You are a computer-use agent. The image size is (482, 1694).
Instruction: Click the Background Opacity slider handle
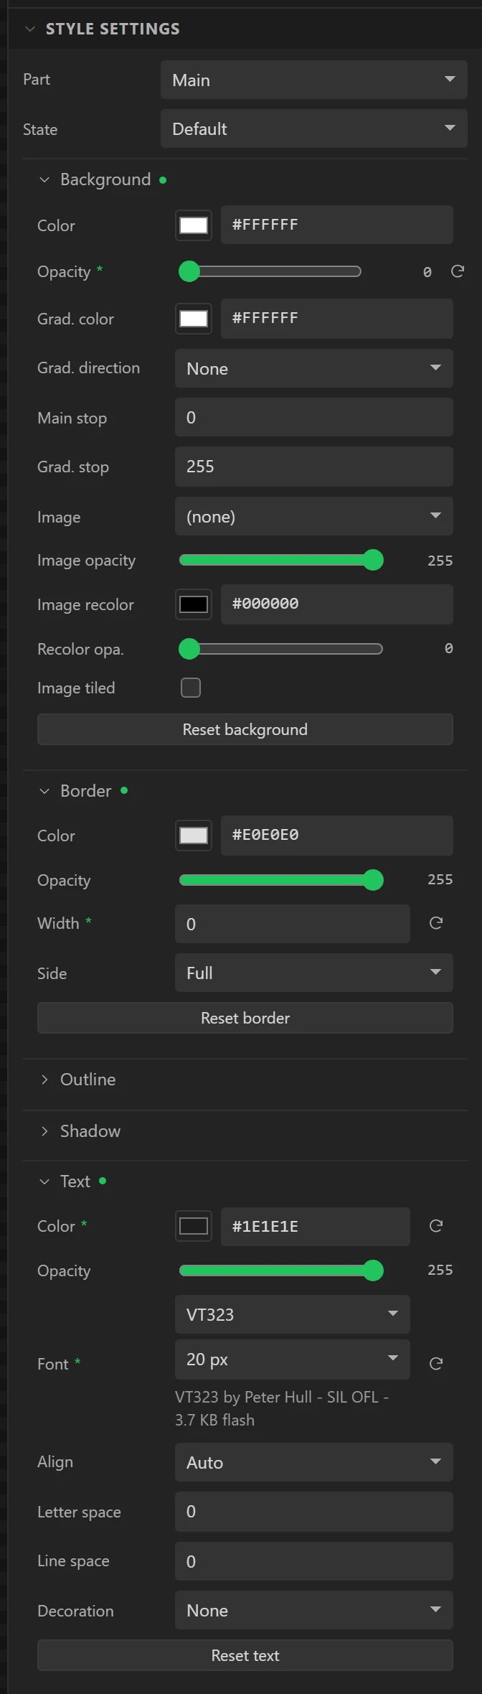tap(189, 271)
